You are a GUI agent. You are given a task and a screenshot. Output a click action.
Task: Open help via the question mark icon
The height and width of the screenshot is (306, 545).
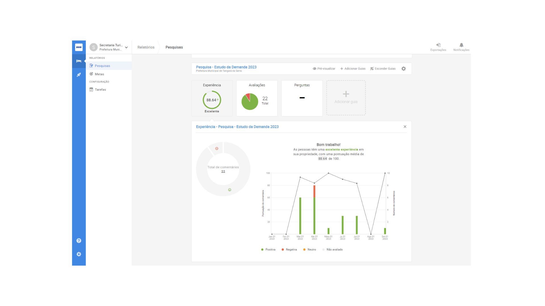[79, 241]
